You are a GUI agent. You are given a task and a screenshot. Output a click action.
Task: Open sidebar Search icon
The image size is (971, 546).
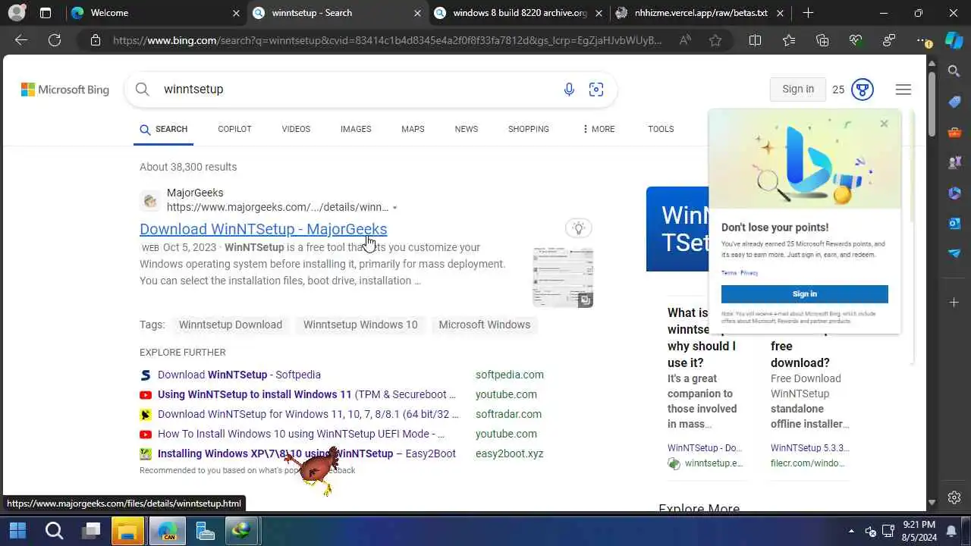(954, 71)
